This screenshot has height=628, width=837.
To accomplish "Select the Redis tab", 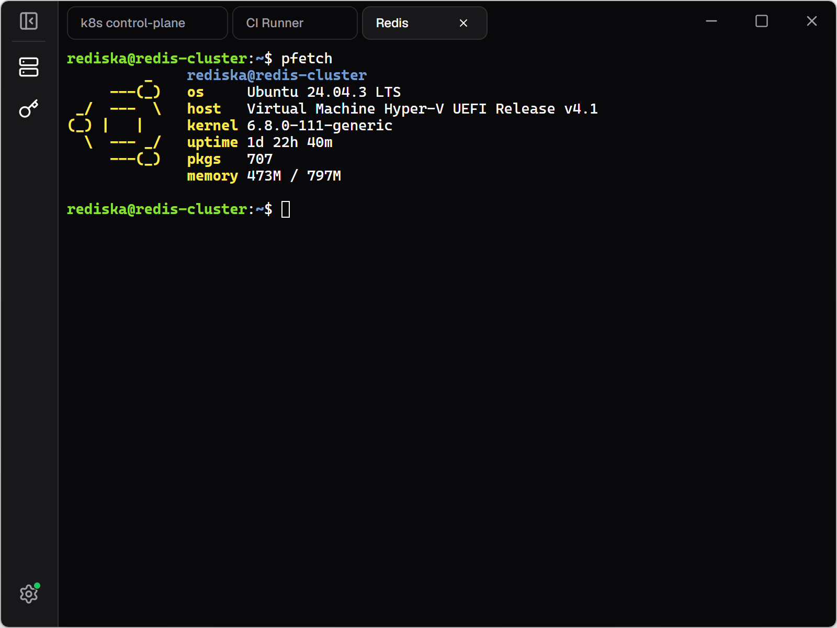I will coord(425,23).
